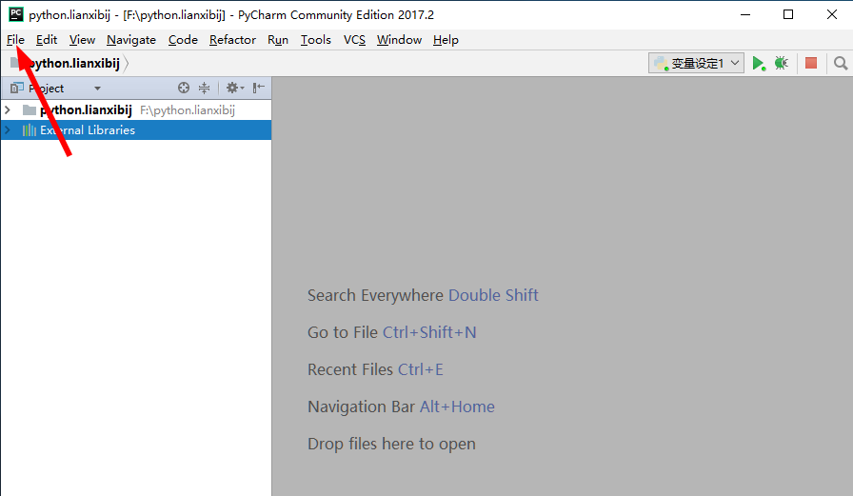Minimize the PyCharm window
Viewport: 853px width, 496px height.
pyautogui.click(x=745, y=14)
